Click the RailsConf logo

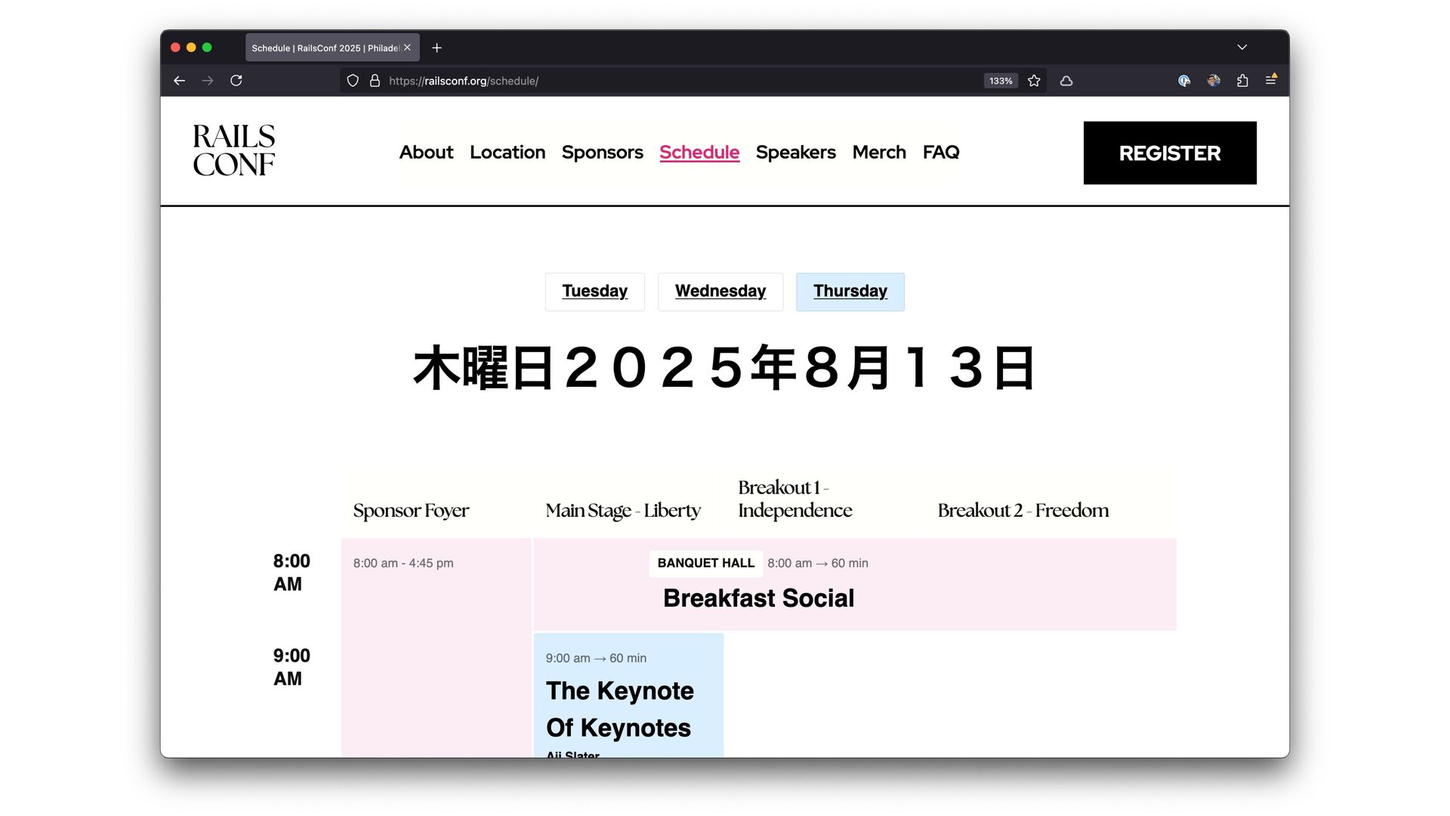coord(234,150)
